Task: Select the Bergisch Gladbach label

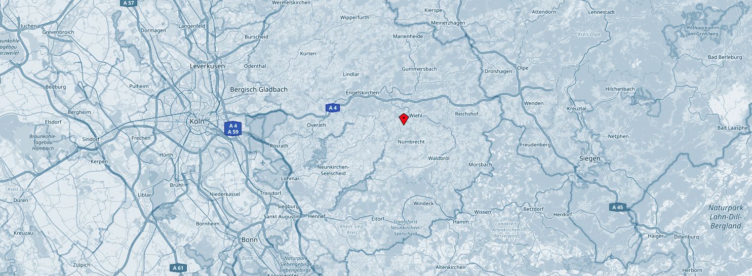Action: click(x=259, y=90)
